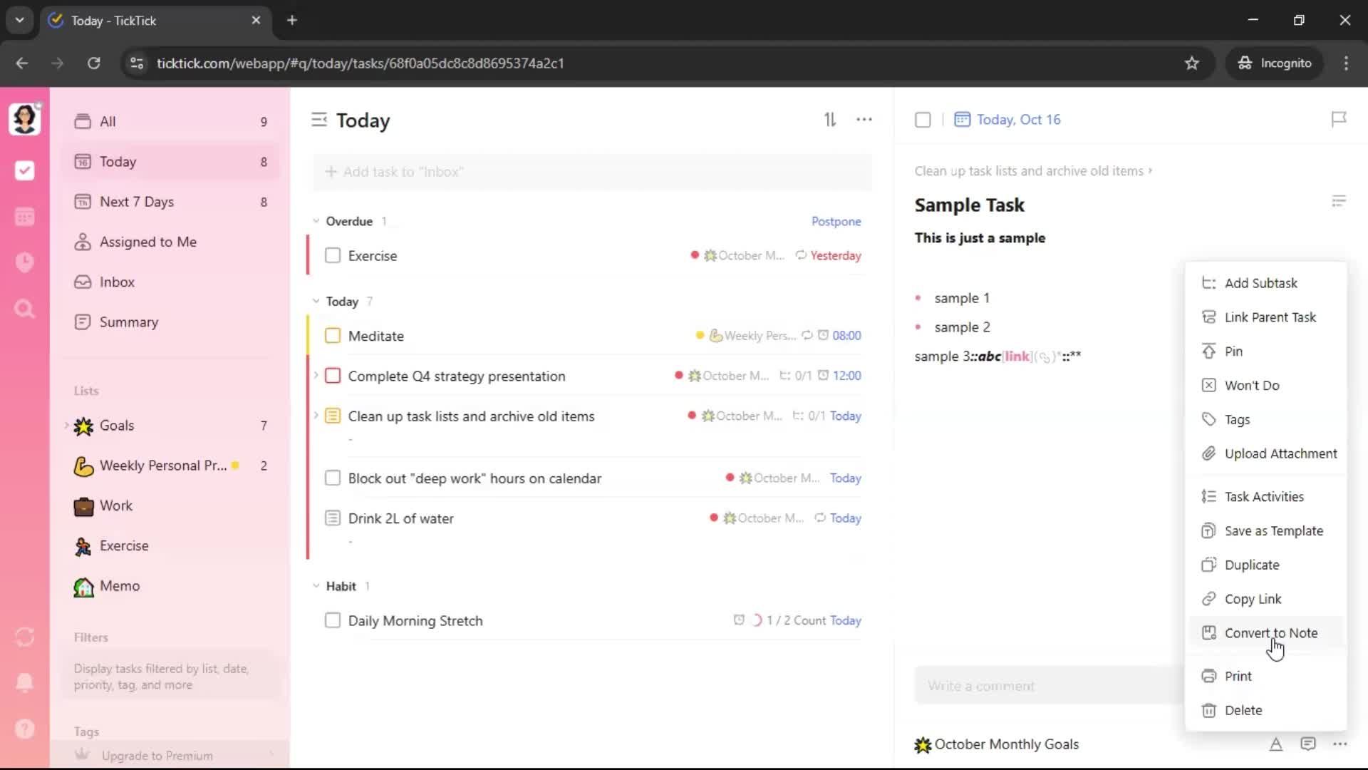1368x770 pixels.
Task: Choose Duplicate from the context menu
Action: pos(1251,565)
